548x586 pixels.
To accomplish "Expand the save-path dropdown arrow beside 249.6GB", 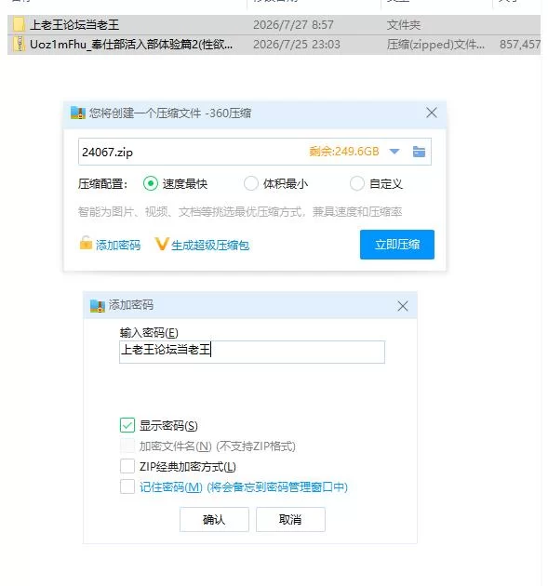I will pyautogui.click(x=394, y=152).
